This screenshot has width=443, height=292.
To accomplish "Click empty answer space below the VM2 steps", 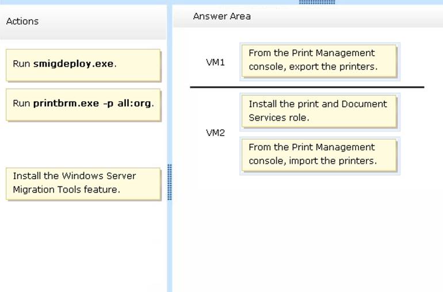I will 307,230.
